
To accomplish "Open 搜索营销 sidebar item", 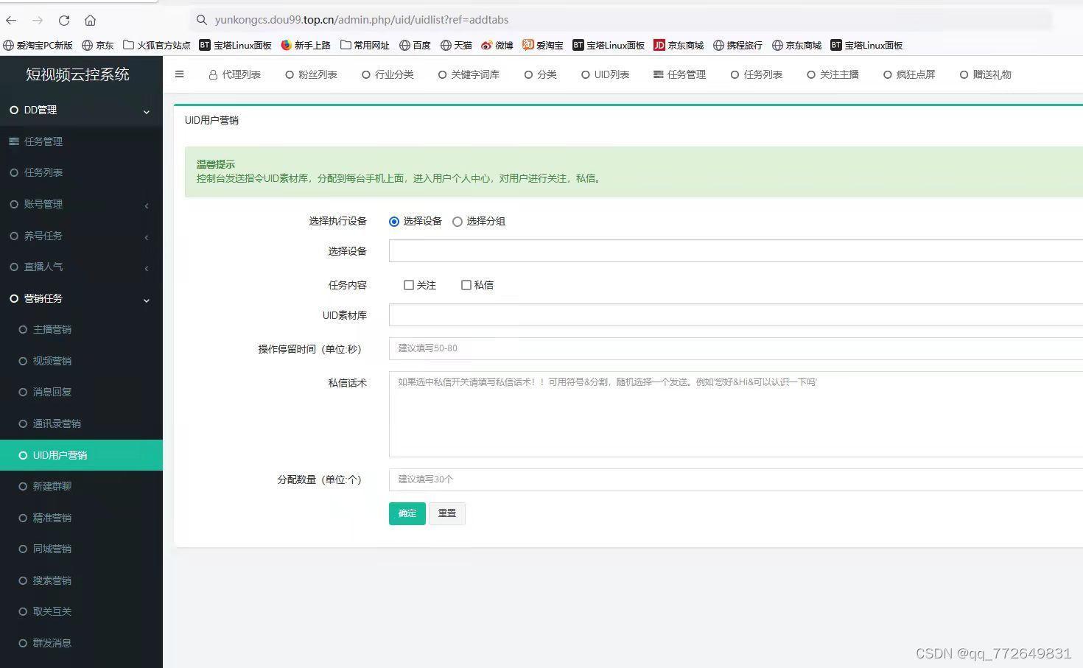I will tap(81, 580).
